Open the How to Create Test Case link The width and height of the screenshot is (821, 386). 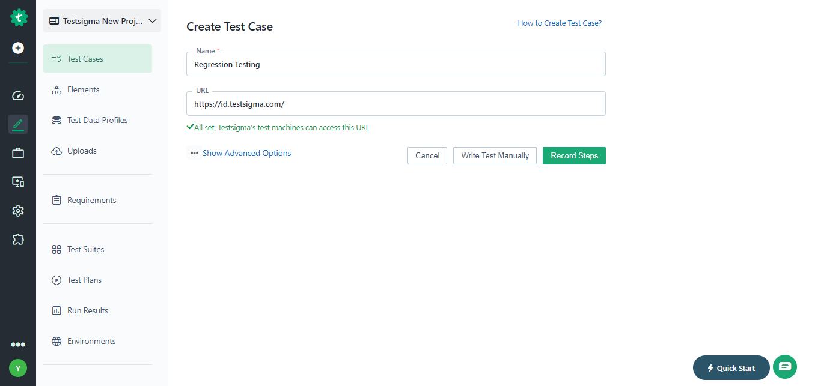tap(559, 23)
